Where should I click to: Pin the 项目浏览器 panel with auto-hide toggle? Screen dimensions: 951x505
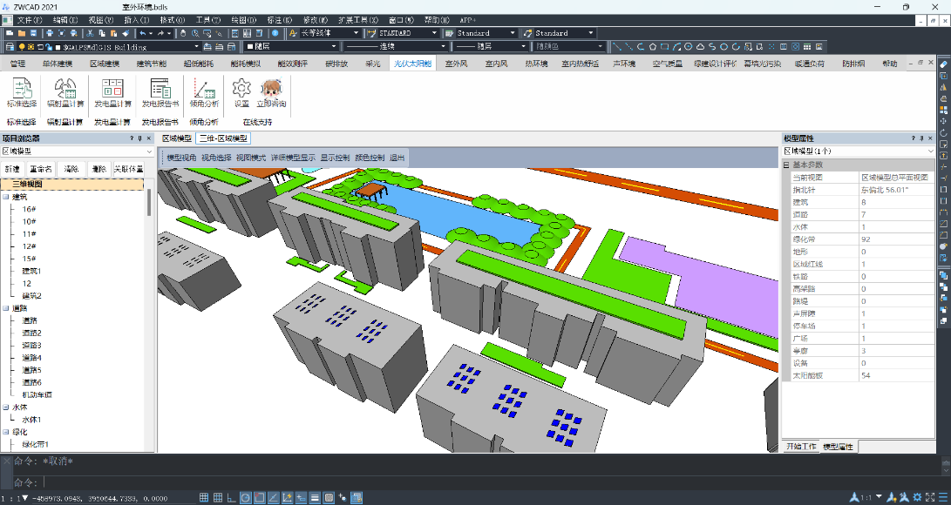pyautogui.click(x=140, y=138)
